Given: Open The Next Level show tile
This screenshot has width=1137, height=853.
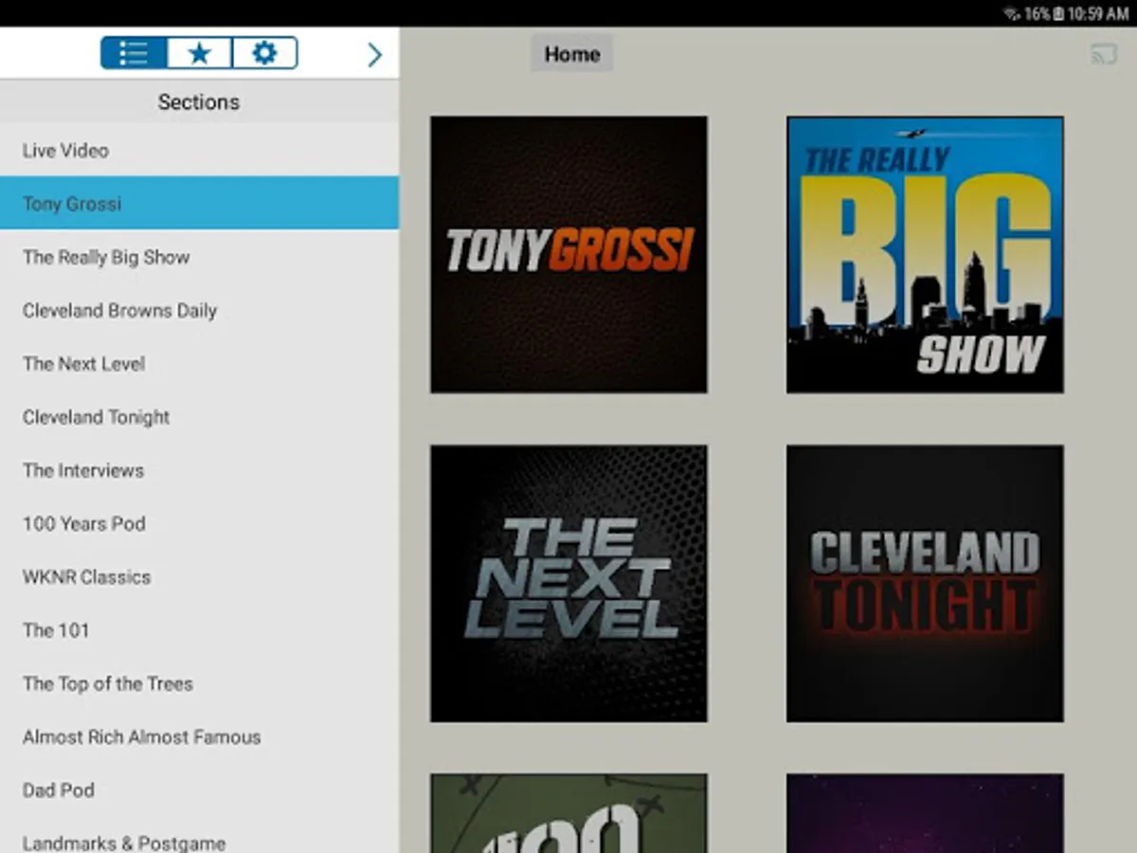Looking at the screenshot, I should pyautogui.click(x=568, y=584).
